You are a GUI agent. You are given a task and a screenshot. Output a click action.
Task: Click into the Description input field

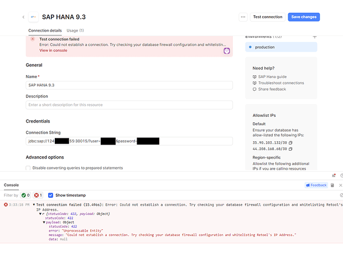point(129,105)
